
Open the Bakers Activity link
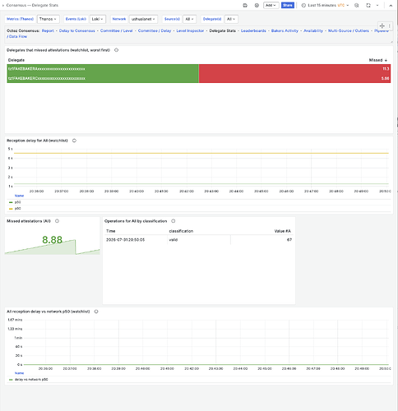point(285,30)
